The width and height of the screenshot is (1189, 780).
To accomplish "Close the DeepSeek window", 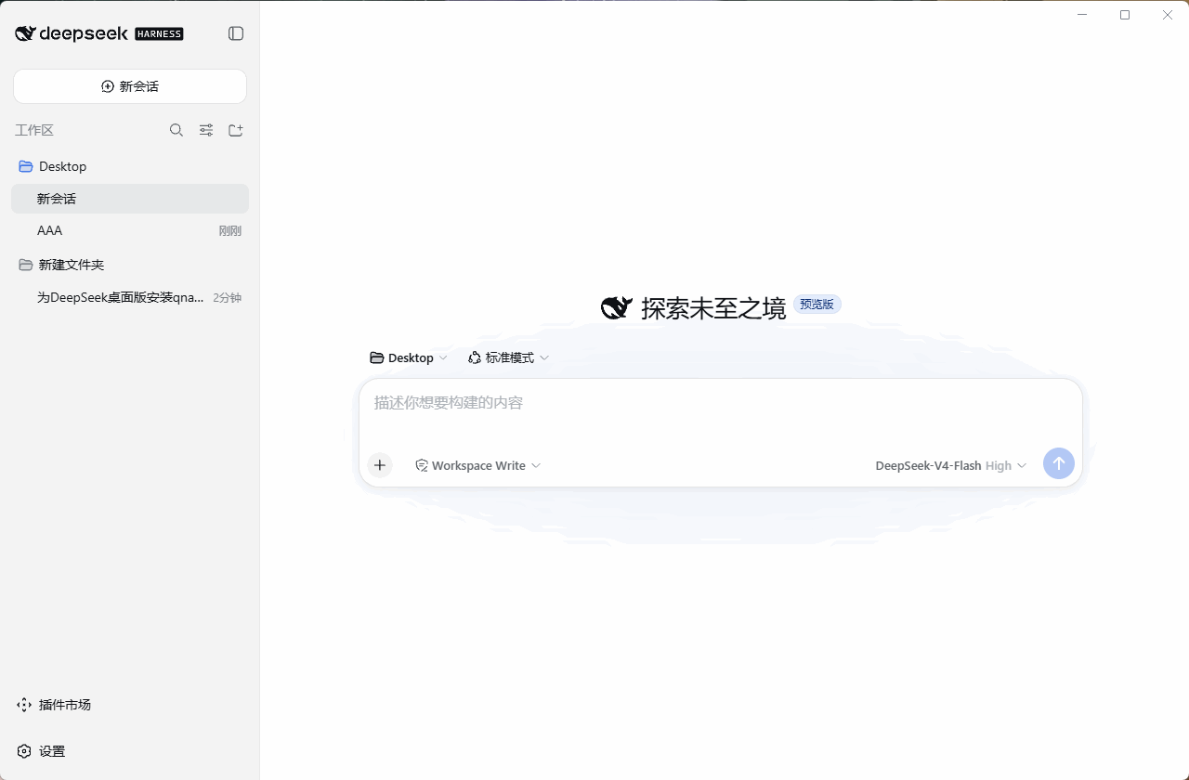I will [x=1168, y=15].
